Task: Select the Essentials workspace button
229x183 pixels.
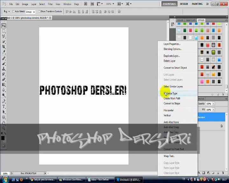Action: (169, 4)
